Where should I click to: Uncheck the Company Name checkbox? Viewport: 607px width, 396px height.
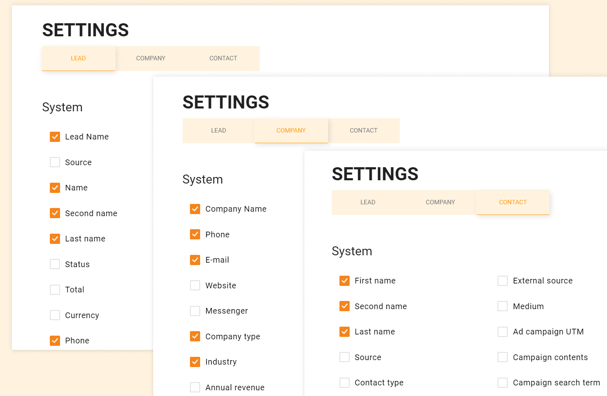195,209
